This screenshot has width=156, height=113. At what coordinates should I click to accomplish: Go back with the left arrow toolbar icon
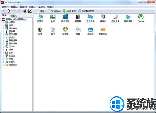[x=4, y=11]
